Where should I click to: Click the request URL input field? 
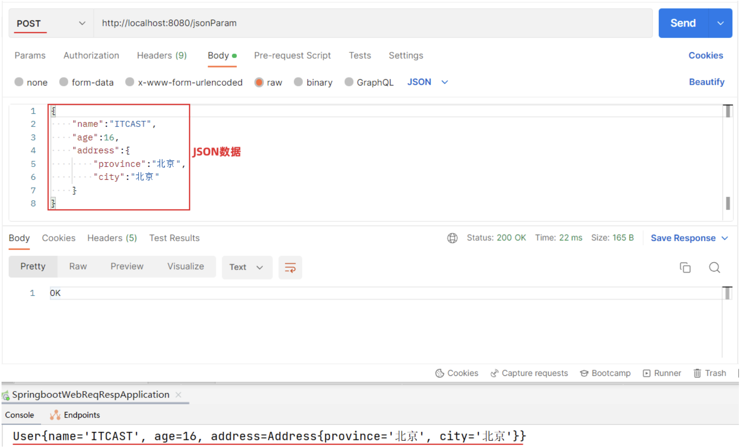(x=373, y=23)
